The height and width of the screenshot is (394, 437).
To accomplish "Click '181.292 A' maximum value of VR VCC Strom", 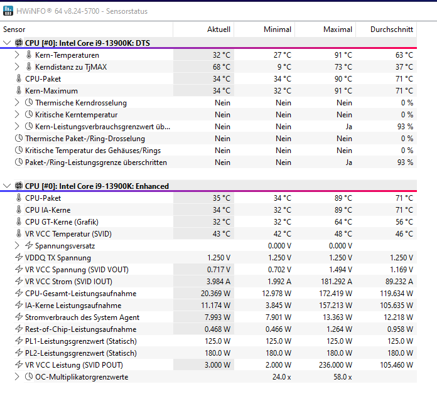I will click(337, 282).
